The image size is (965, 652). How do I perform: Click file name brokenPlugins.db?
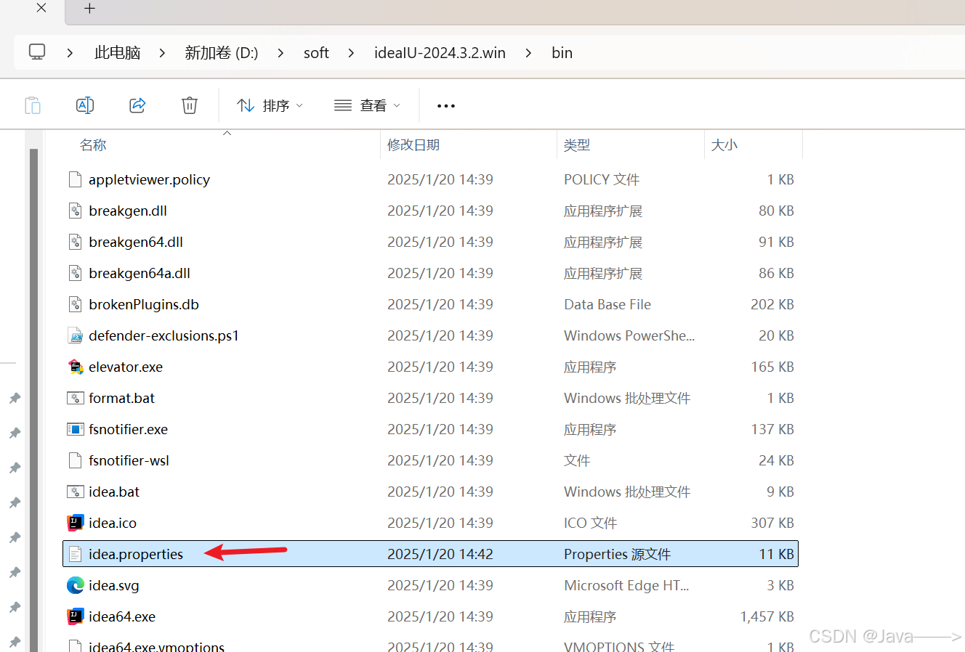(x=144, y=304)
